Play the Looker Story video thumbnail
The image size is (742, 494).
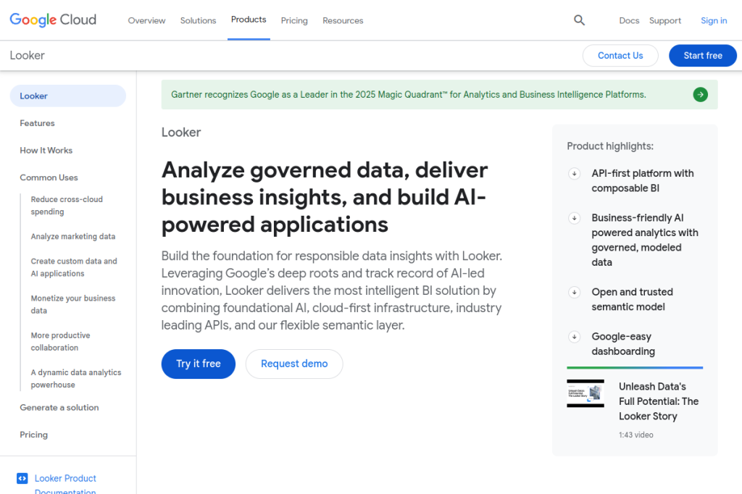[x=585, y=393]
